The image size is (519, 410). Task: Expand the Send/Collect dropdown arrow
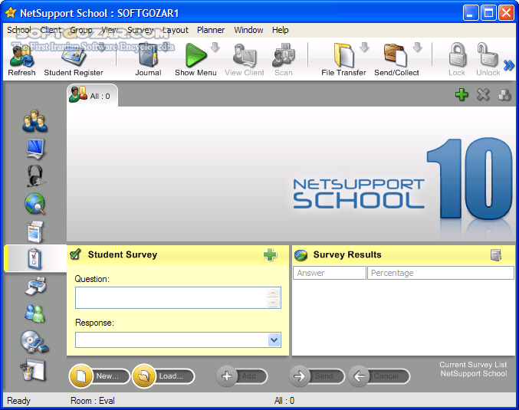pyautogui.click(x=417, y=47)
